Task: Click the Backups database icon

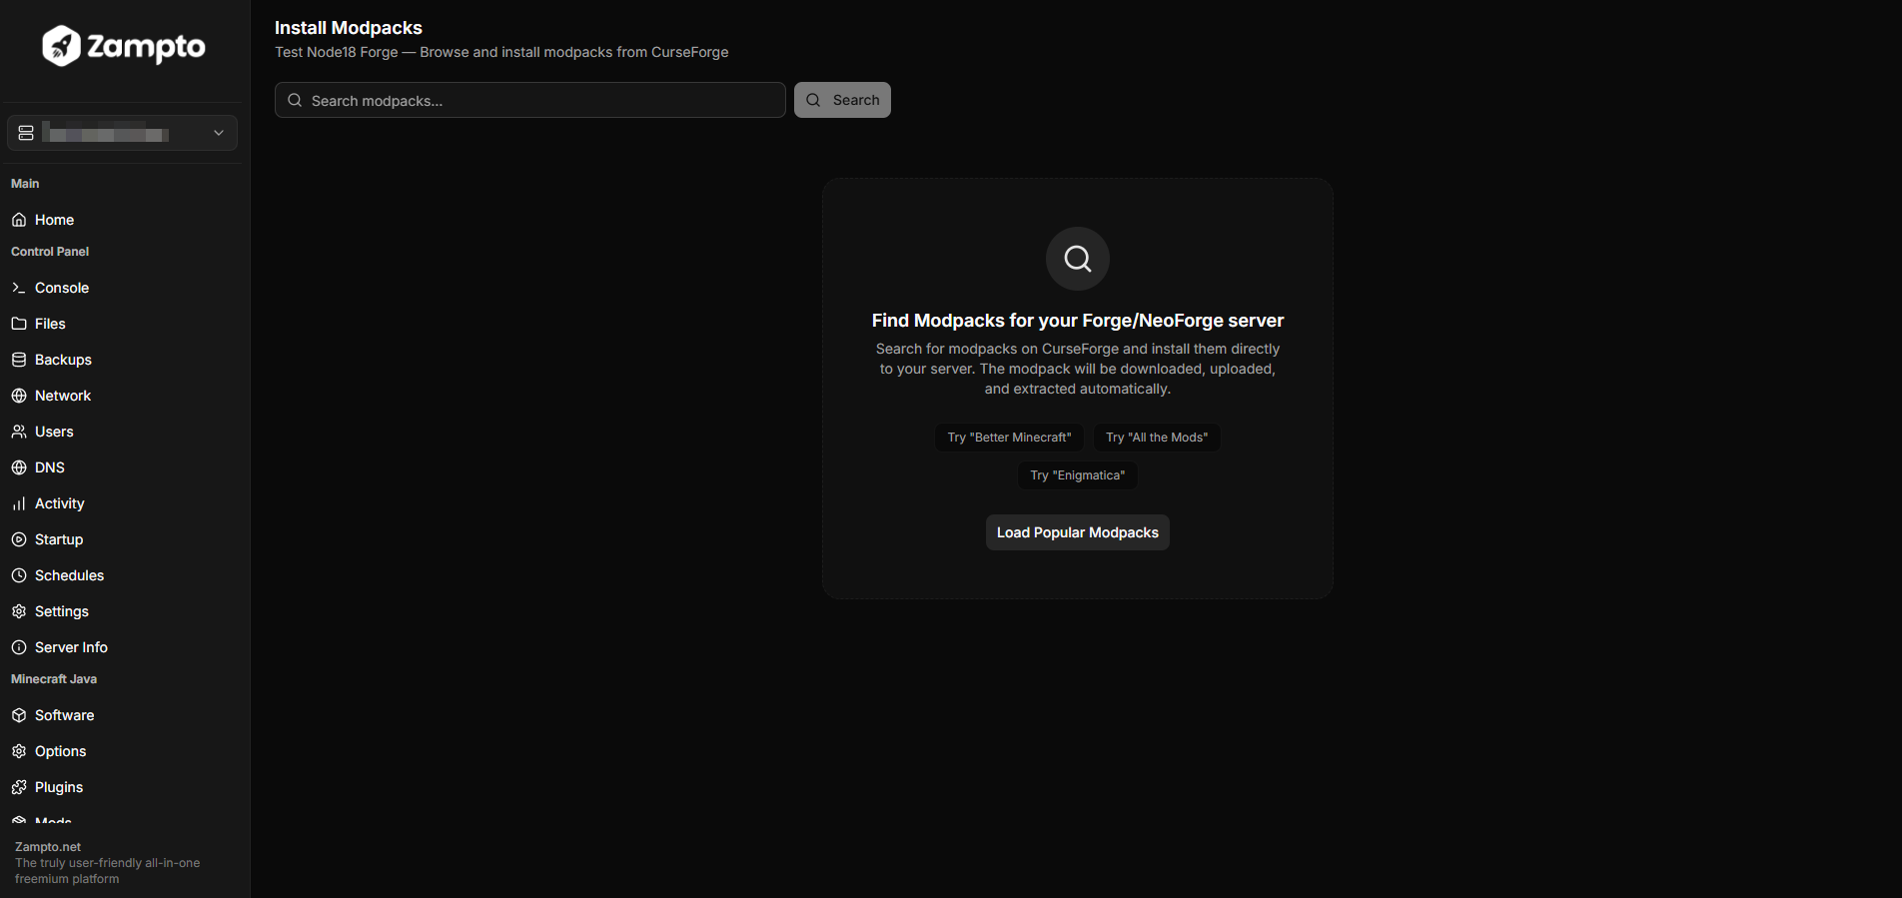Action: pos(19,360)
